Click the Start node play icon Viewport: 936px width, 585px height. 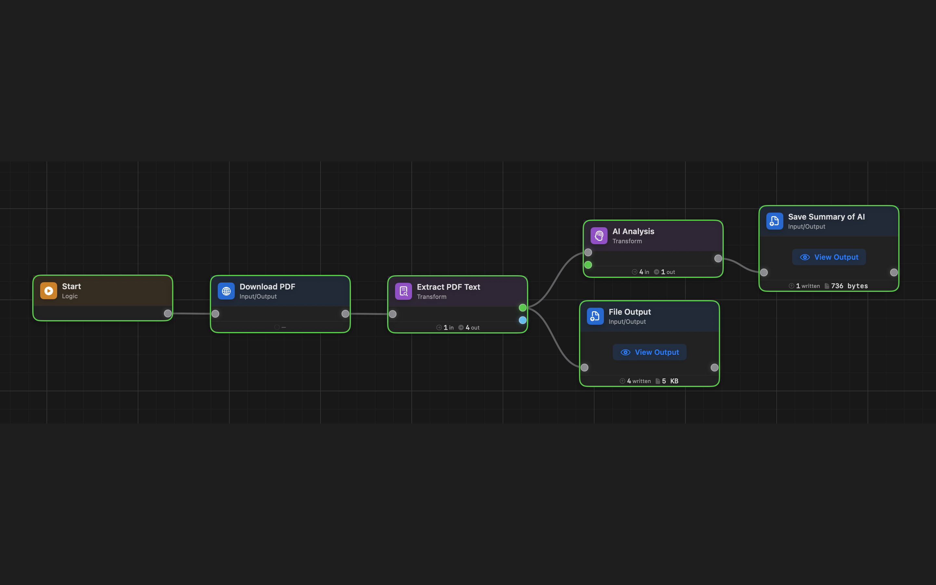point(48,291)
